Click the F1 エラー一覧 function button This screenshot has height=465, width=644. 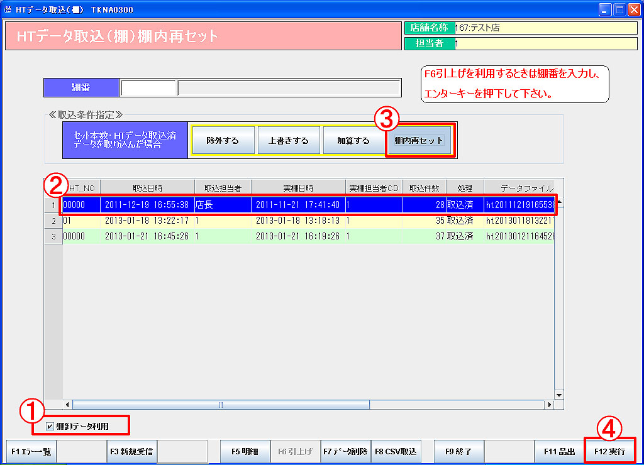31,451
